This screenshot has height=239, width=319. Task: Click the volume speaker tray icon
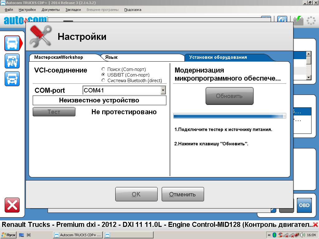coord(302,235)
